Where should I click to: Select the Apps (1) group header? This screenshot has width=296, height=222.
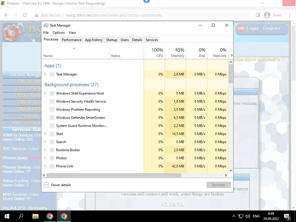point(53,66)
